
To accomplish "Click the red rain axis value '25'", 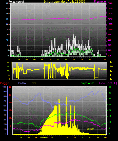I will click(10, 95).
